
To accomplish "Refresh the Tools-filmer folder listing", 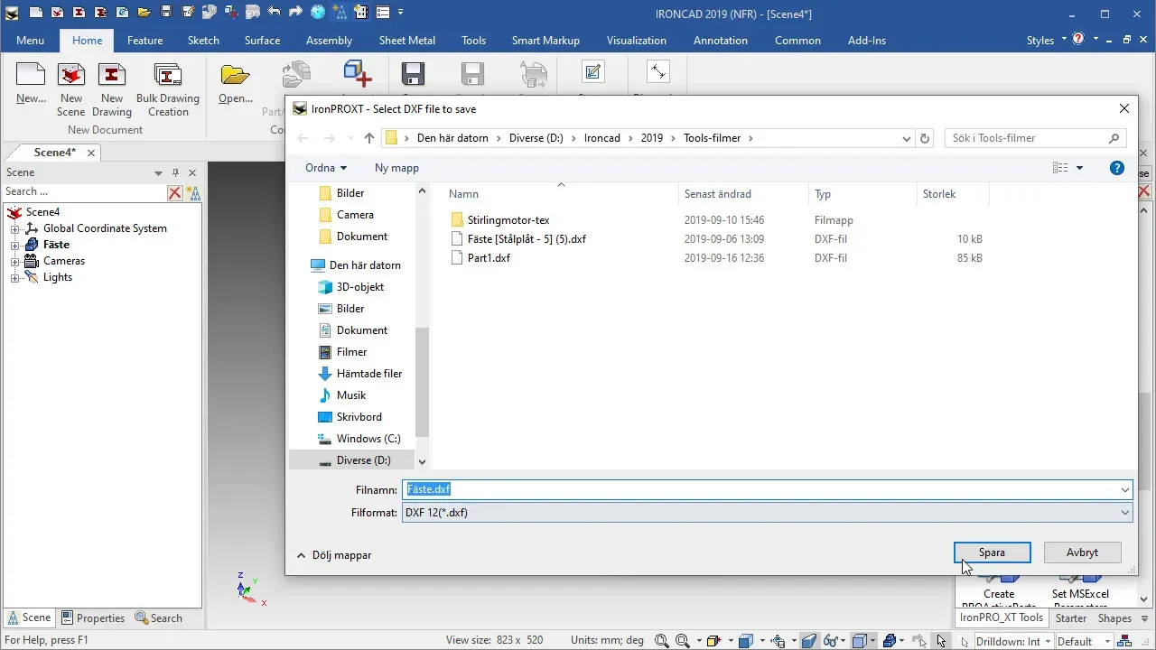I will tap(924, 138).
